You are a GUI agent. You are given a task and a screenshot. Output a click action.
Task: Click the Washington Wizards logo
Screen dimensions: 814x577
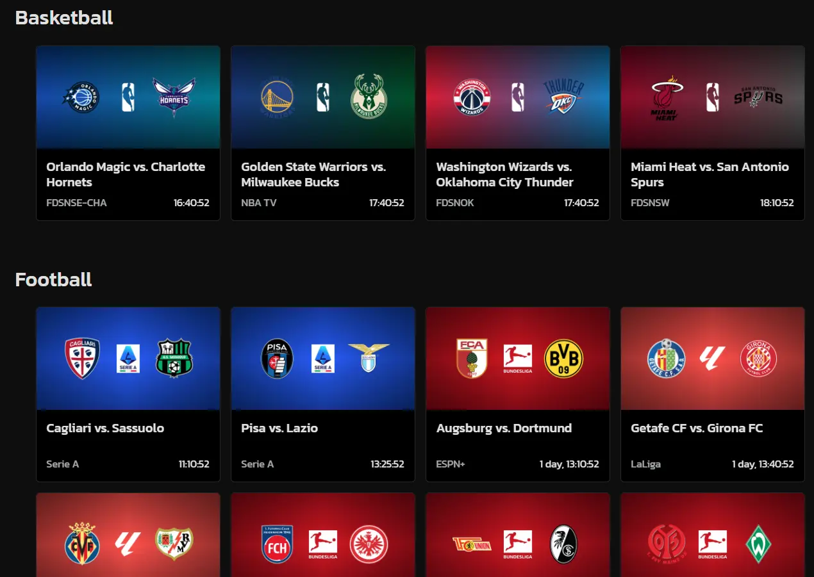[472, 97]
